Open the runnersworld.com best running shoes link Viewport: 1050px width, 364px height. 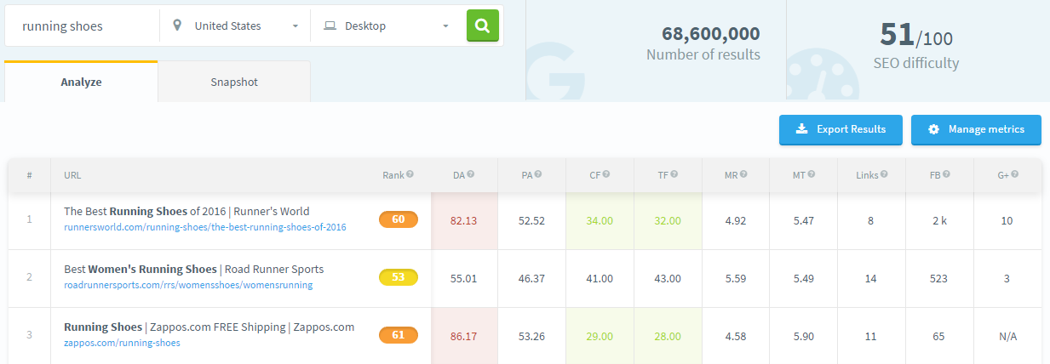tap(205, 227)
